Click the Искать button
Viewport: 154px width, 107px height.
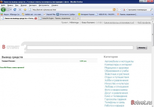pos(142,47)
